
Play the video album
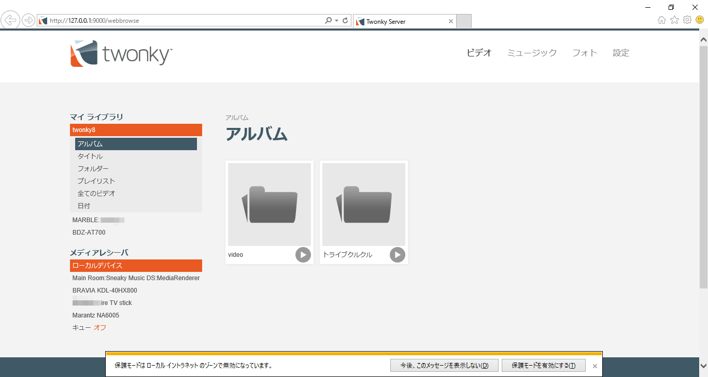[303, 255]
